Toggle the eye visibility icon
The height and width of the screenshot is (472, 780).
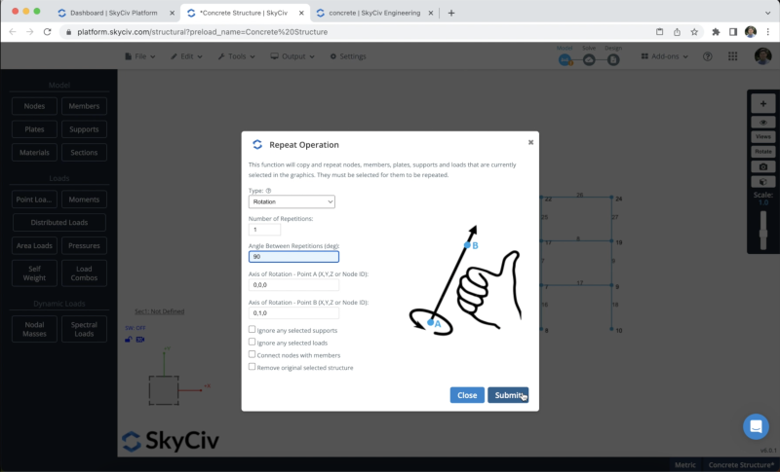click(x=763, y=123)
